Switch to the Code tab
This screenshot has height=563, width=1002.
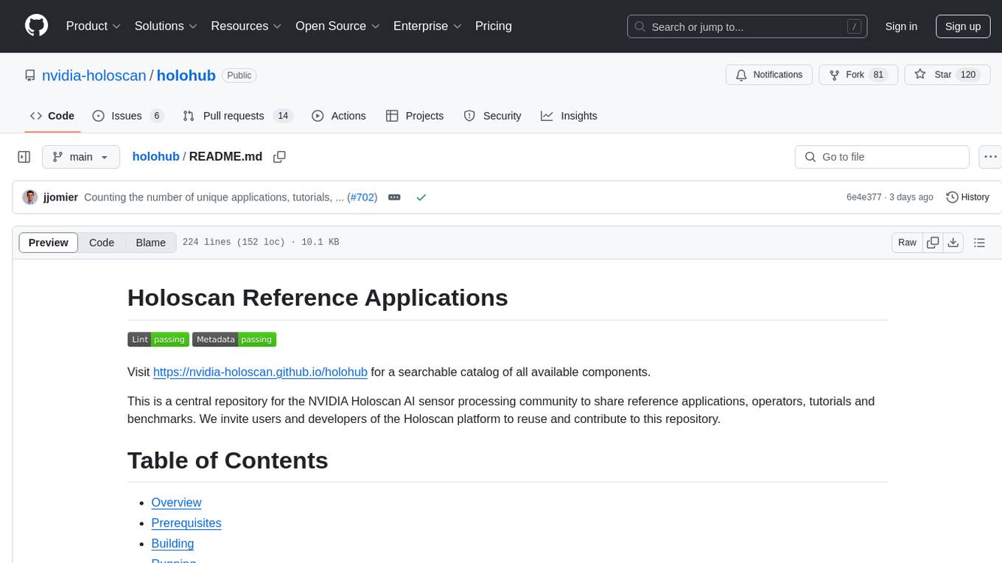[x=52, y=116]
